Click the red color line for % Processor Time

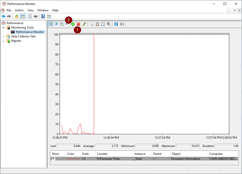(73, 159)
